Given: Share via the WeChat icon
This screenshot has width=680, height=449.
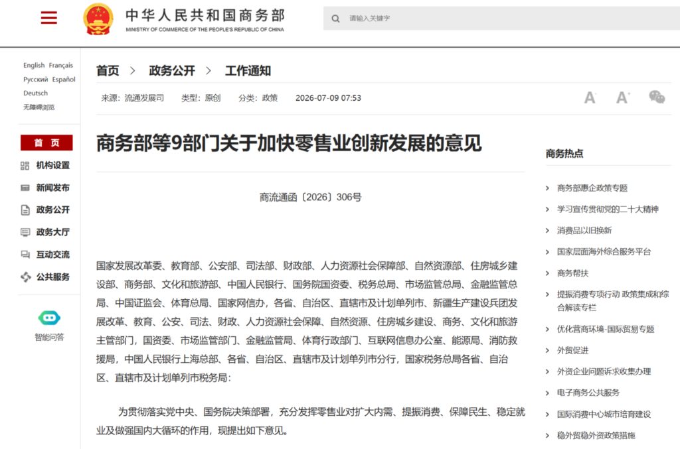Looking at the screenshot, I should (657, 97).
